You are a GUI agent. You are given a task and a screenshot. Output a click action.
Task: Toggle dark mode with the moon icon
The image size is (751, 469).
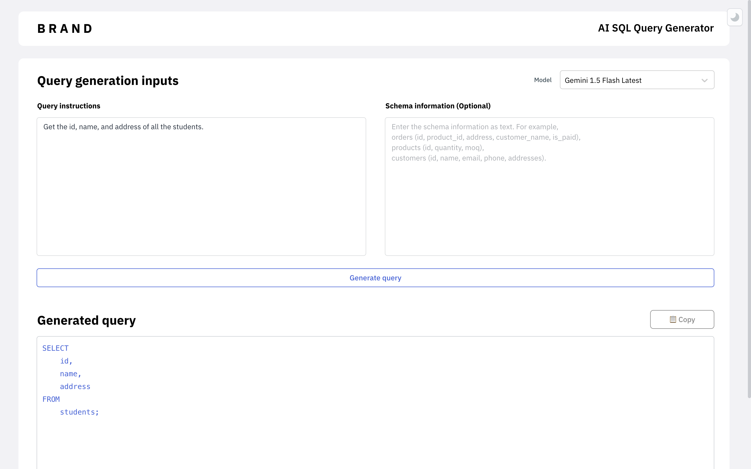(x=734, y=17)
